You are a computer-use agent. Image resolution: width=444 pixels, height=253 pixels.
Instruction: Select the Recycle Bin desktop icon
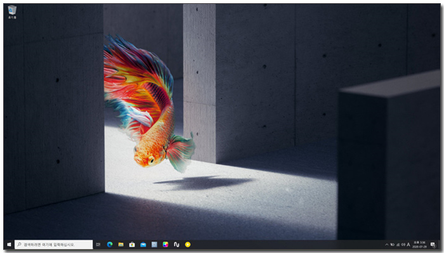click(12, 12)
